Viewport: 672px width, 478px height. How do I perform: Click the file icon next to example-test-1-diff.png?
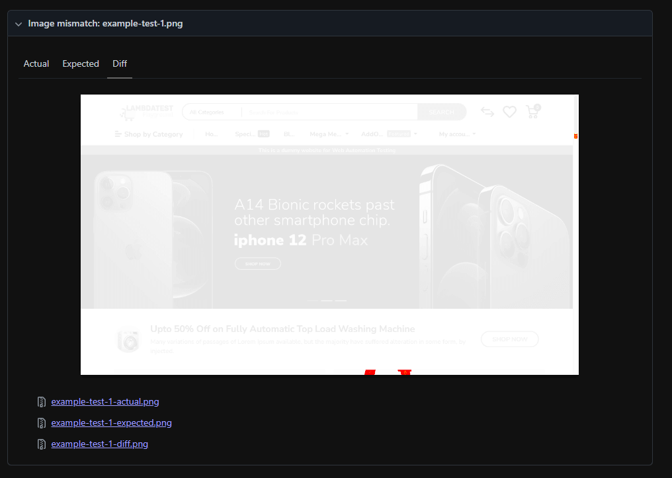(x=41, y=444)
